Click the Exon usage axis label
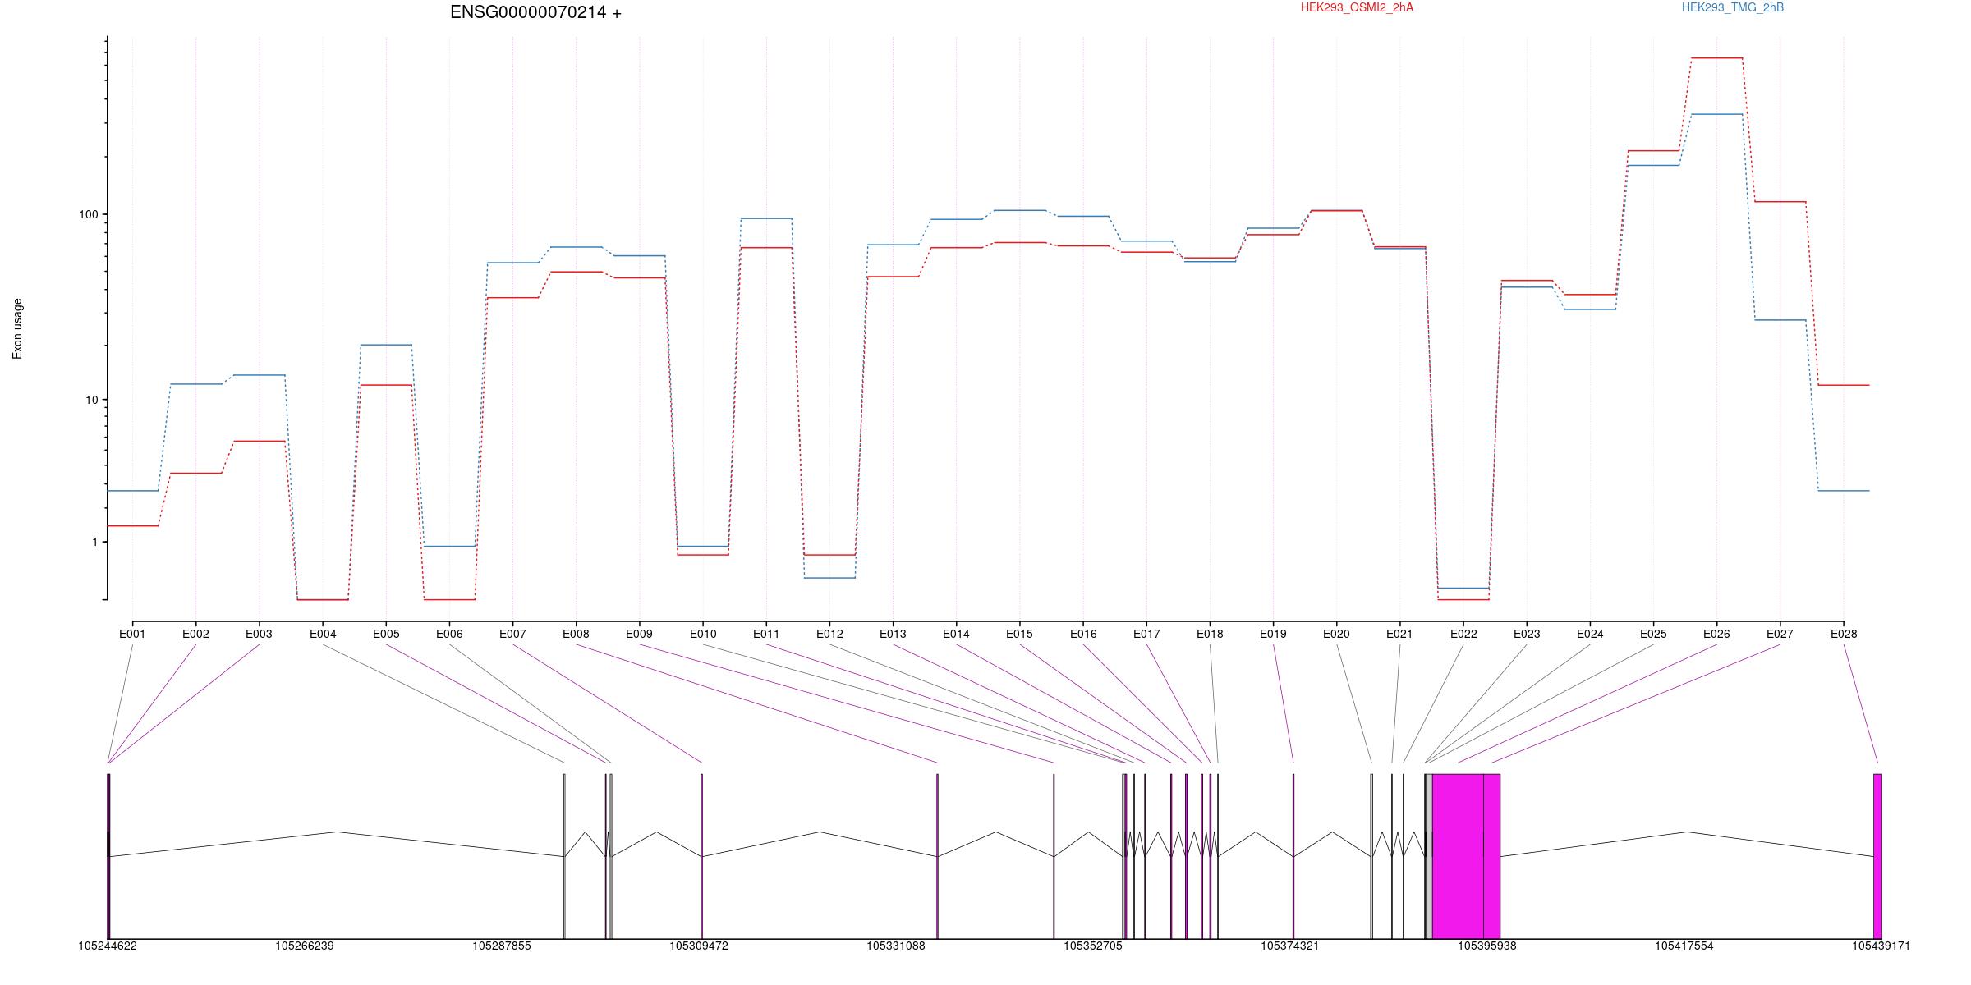The height and width of the screenshot is (985, 1971). tap(17, 328)
